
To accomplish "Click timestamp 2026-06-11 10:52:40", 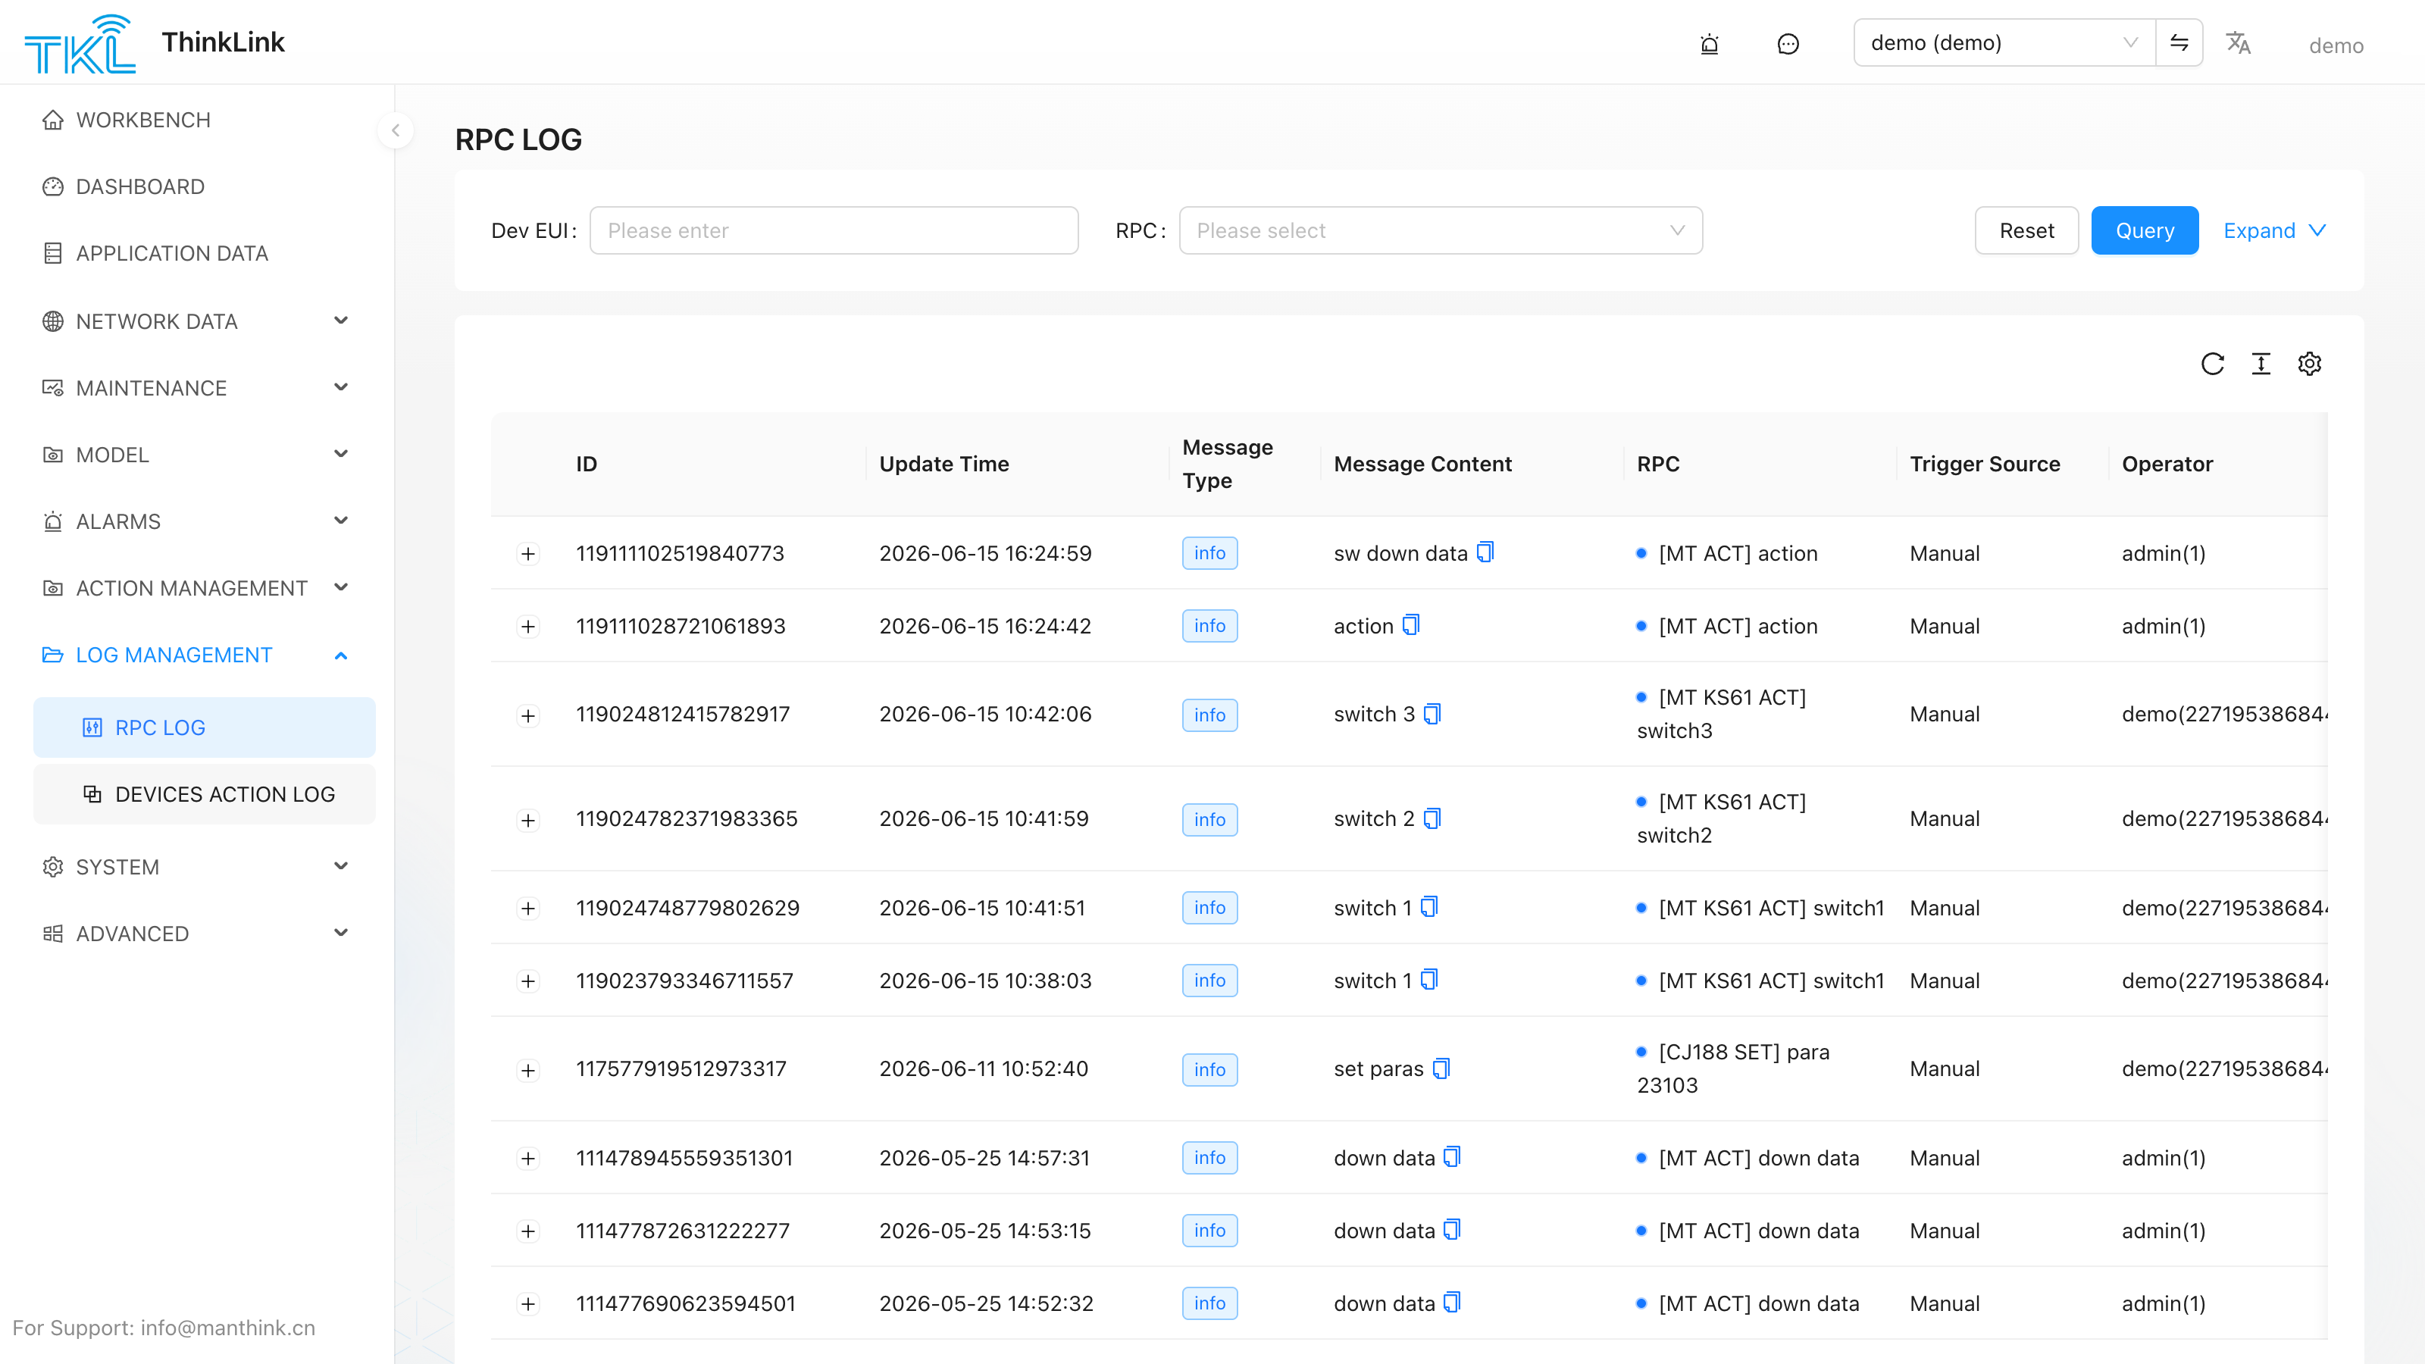I will point(983,1068).
